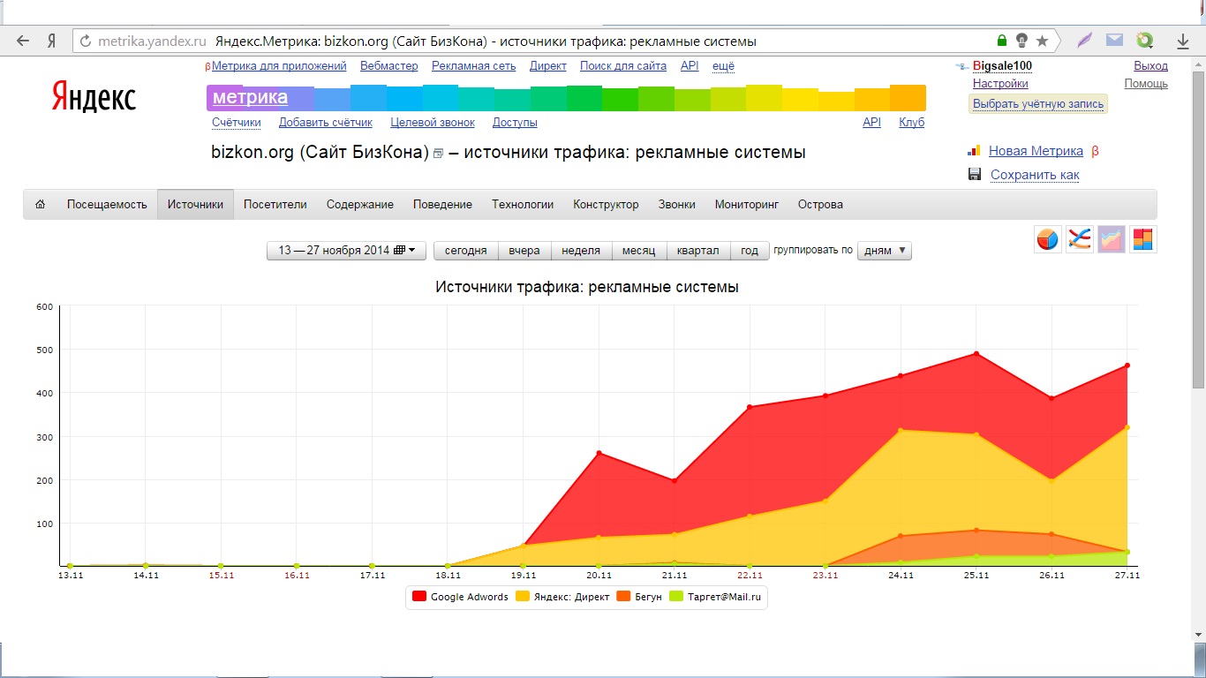Click the 'Добавить счётчик' link

(x=326, y=123)
